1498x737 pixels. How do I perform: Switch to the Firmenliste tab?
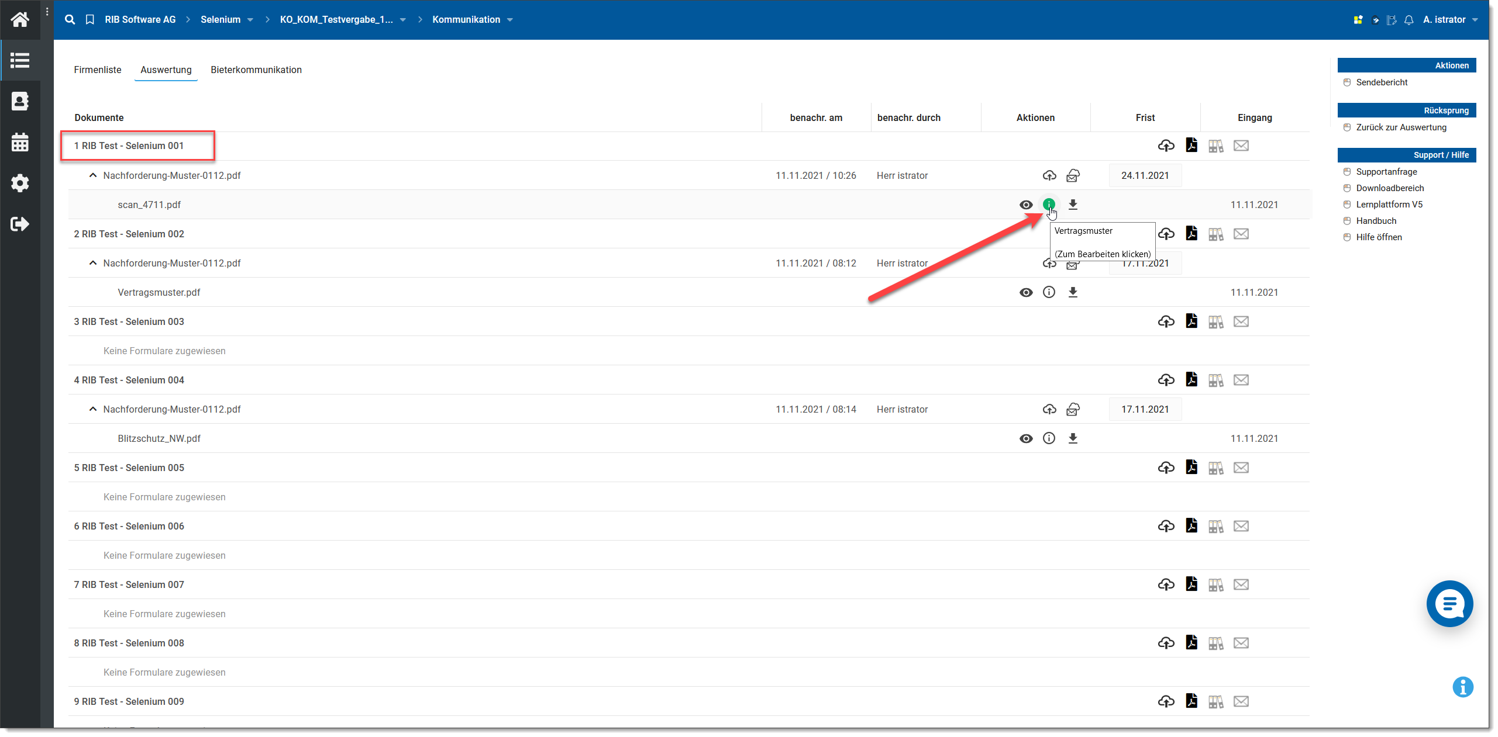point(98,70)
